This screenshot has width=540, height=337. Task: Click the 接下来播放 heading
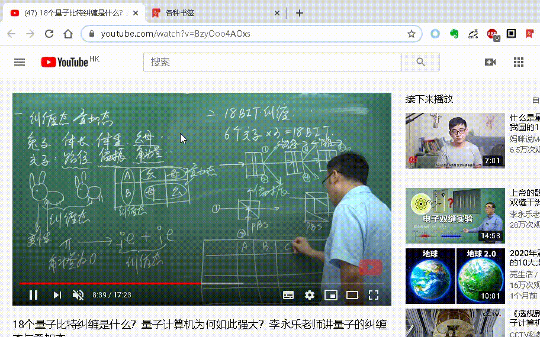429,99
